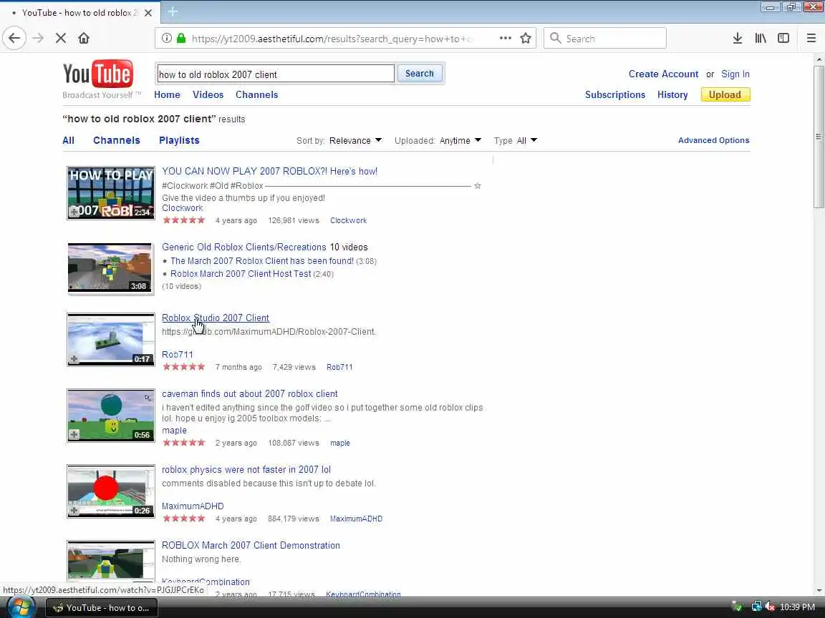Click the green secure padlock icon
Screen dimensions: 825x618
click(x=181, y=39)
